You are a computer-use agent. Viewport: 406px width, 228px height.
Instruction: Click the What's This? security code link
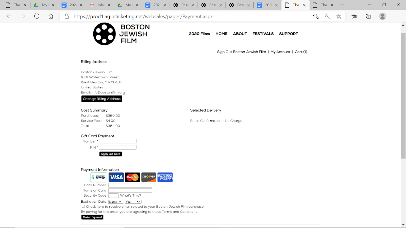click(130, 196)
